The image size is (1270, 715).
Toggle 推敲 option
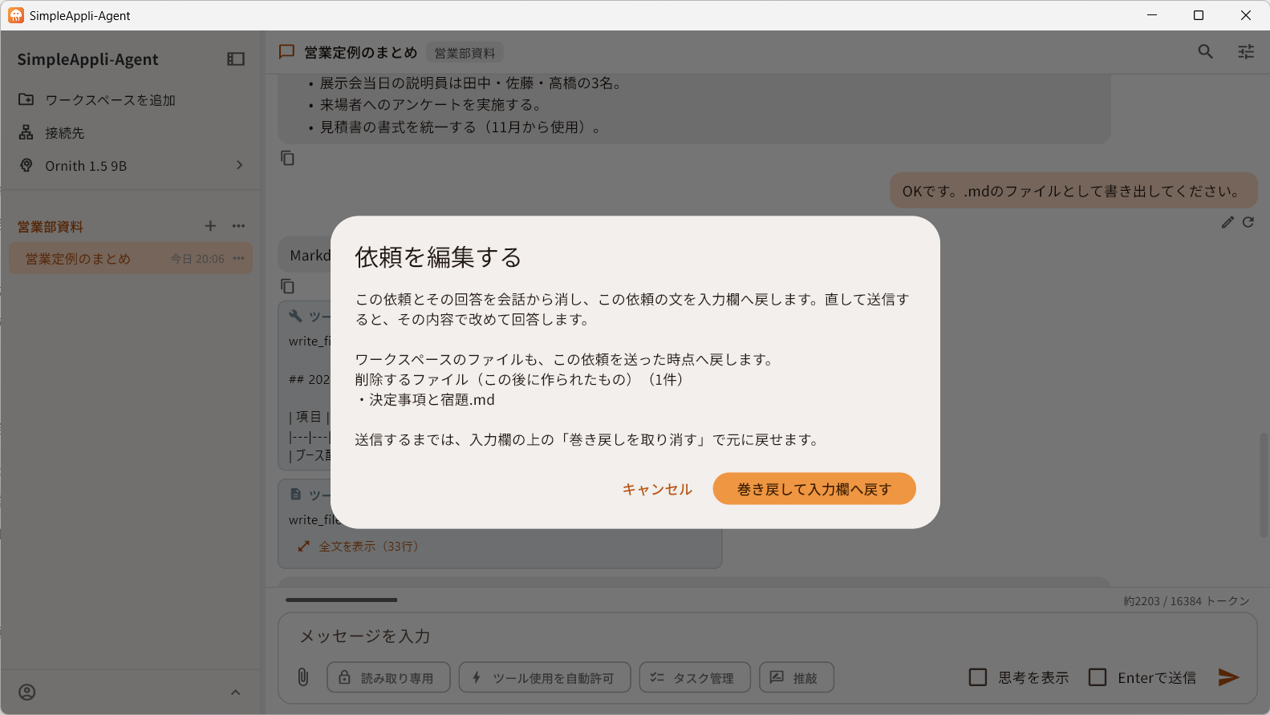(797, 677)
